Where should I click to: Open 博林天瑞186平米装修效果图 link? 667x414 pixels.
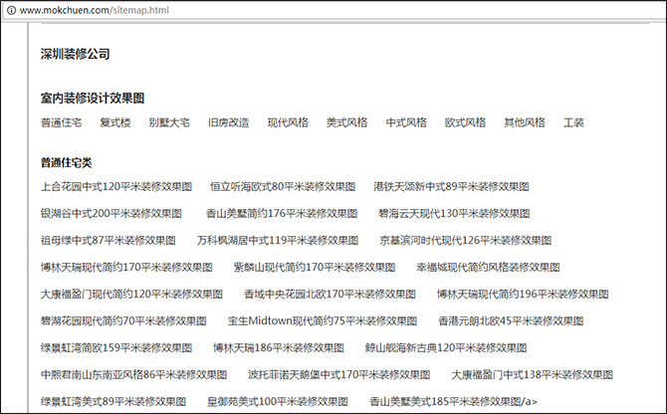pos(279,347)
